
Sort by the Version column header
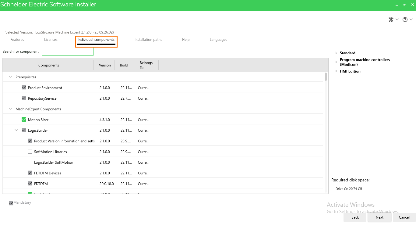point(105,65)
